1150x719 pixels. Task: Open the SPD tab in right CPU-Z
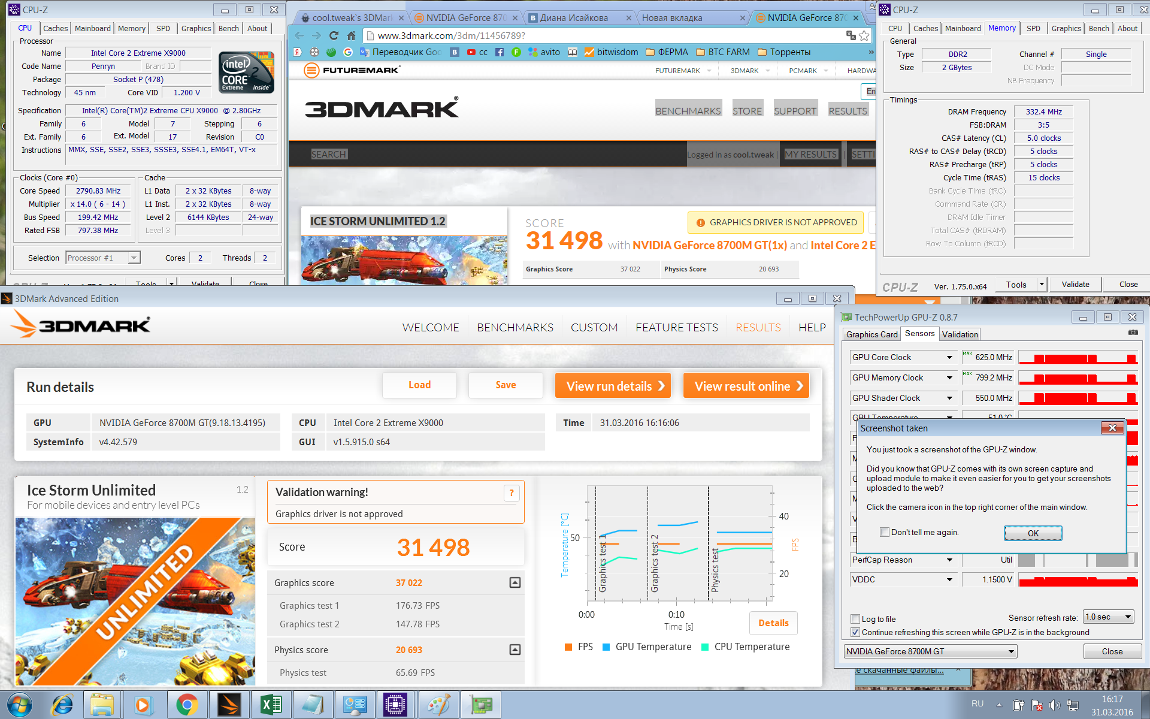pos(1033,28)
